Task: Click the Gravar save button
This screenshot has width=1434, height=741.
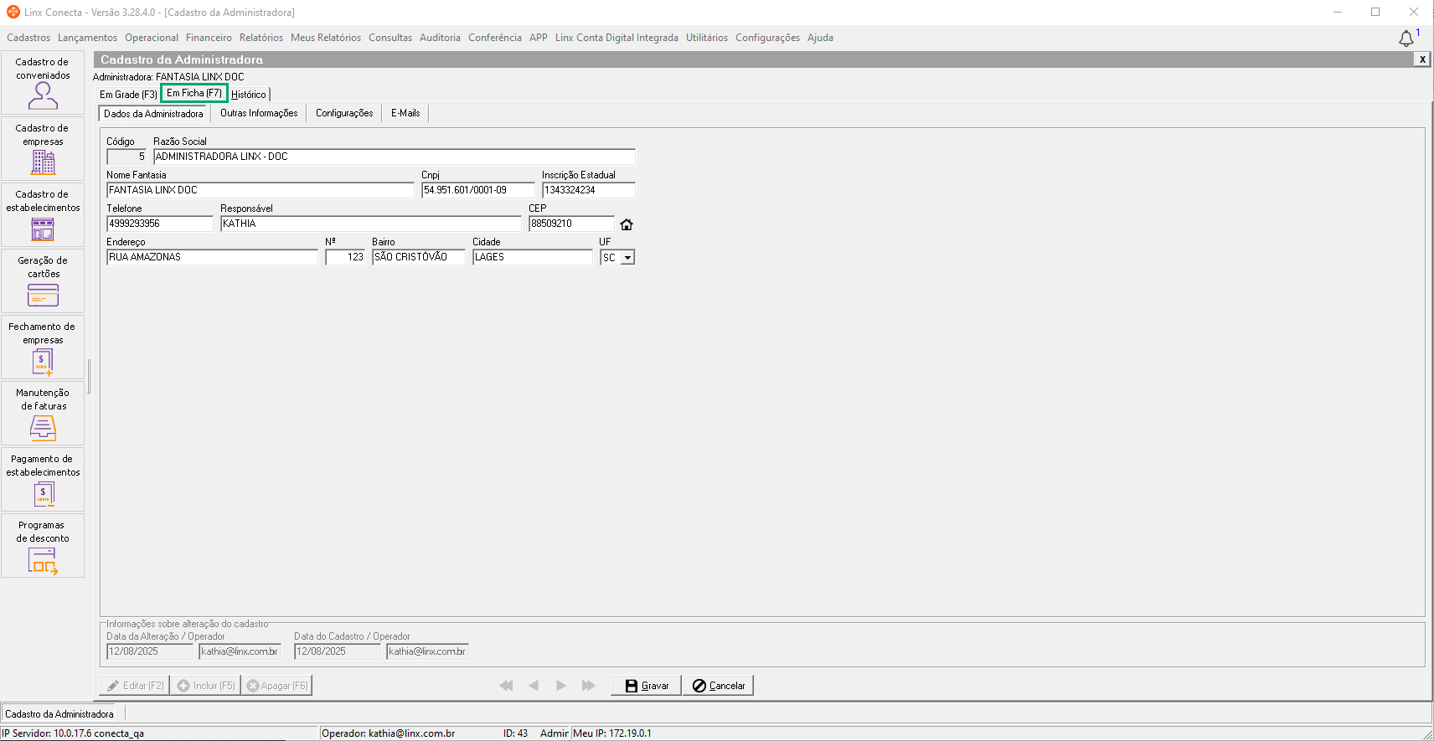Action: pos(646,686)
